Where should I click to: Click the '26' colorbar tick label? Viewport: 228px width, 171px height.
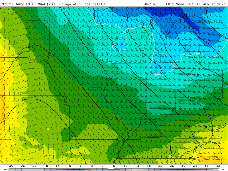pyautogui.click(x=172, y=166)
